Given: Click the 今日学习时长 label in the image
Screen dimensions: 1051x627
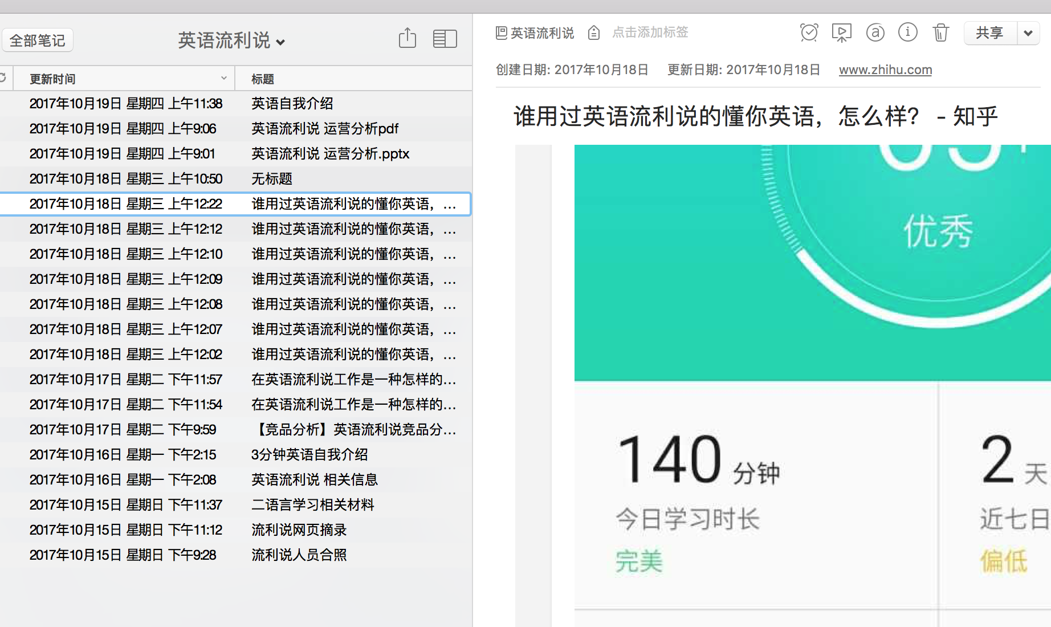Looking at the screenshot, I should coord(688,519).
